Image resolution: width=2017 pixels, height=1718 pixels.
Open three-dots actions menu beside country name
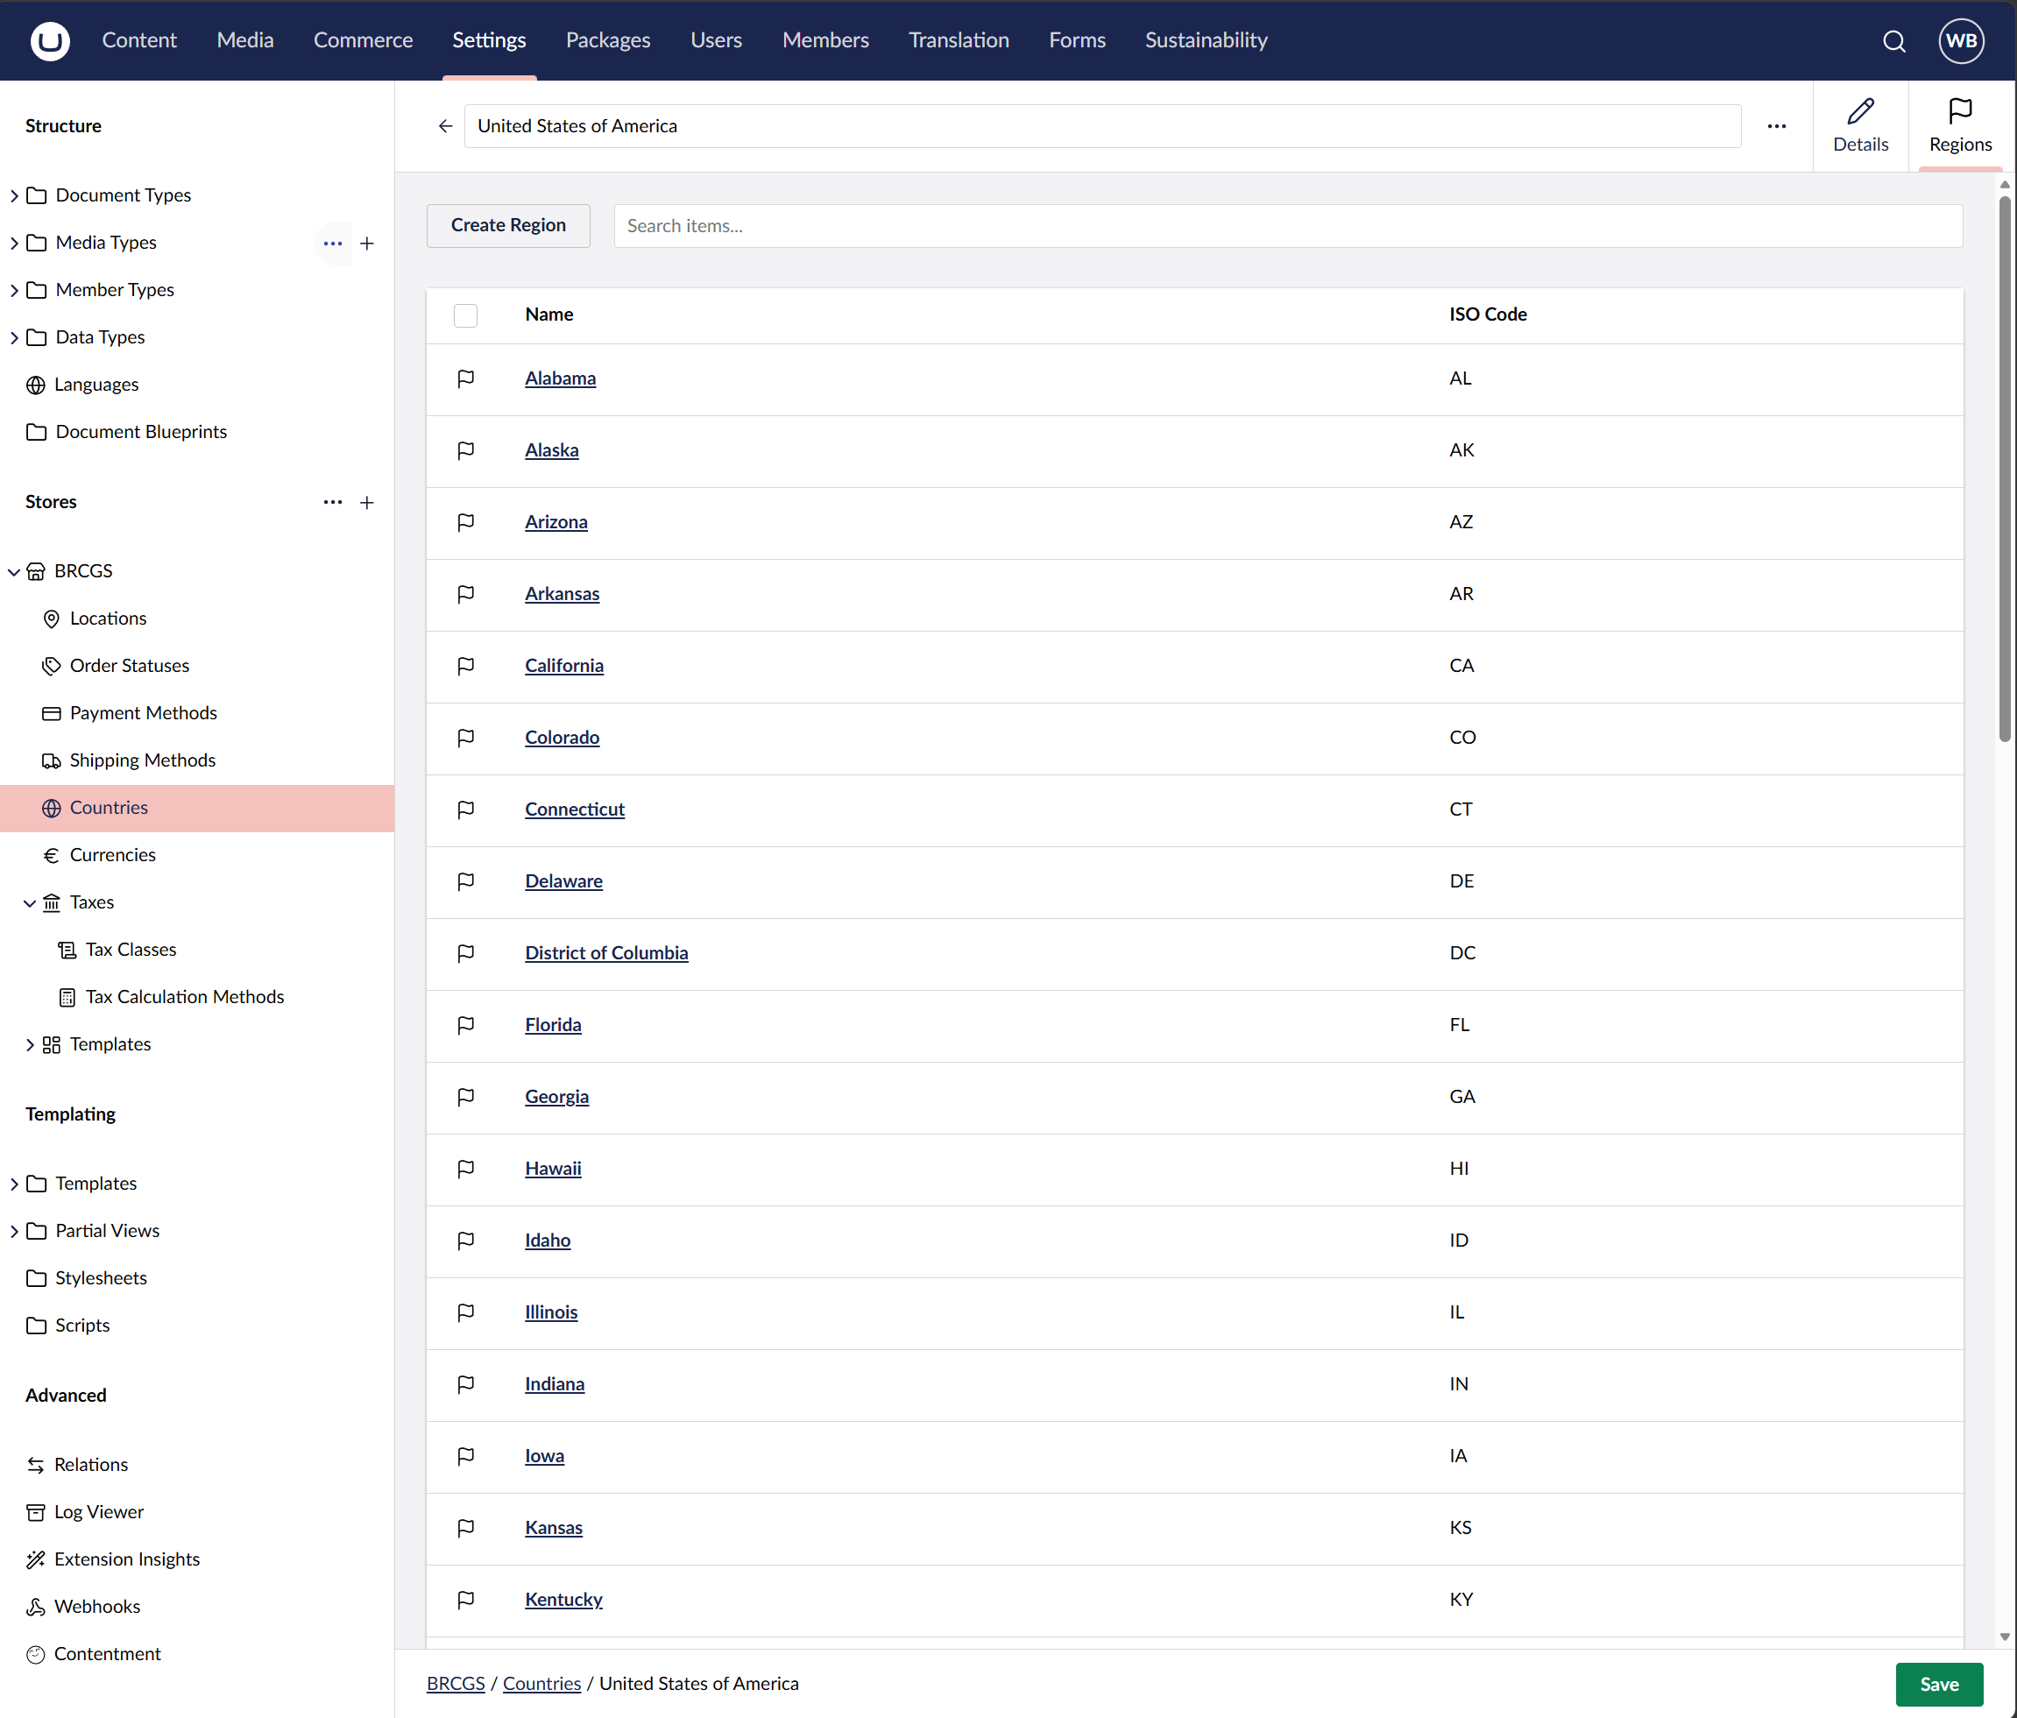[x=1777, y=125]
